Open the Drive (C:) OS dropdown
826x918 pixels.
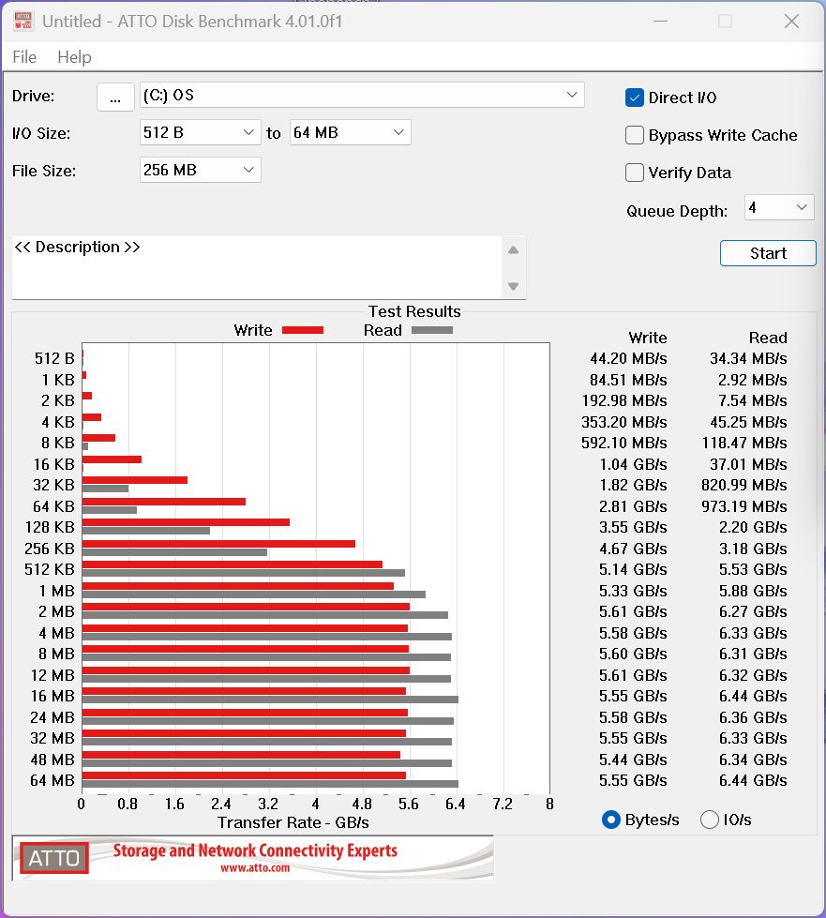[362, 95]
